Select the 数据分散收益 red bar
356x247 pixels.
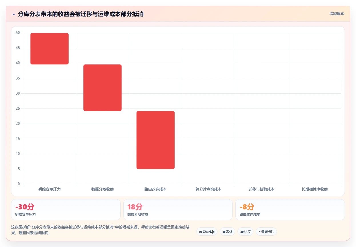(x=103, y=88)
